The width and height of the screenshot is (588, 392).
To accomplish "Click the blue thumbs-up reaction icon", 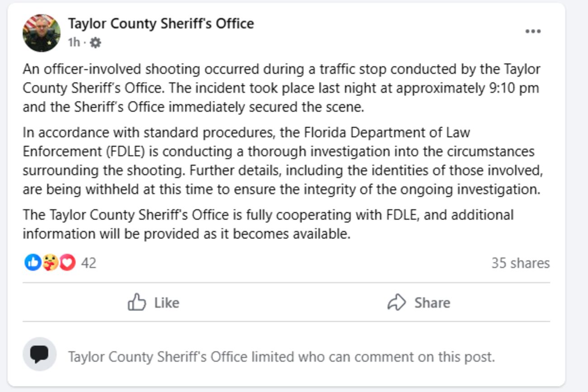I will click(33, 263).
